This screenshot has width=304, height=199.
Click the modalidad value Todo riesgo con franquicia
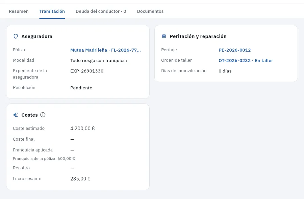[x=99, y=61]
